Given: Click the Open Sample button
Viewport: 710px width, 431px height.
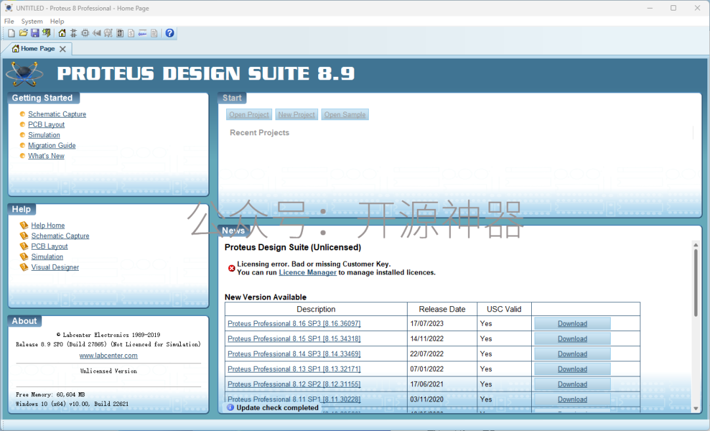Looking at the screenshot, I should point(345,114).
